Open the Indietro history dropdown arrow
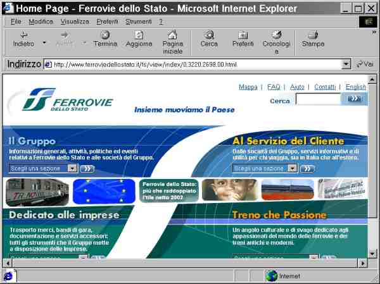 pos(44,42)
